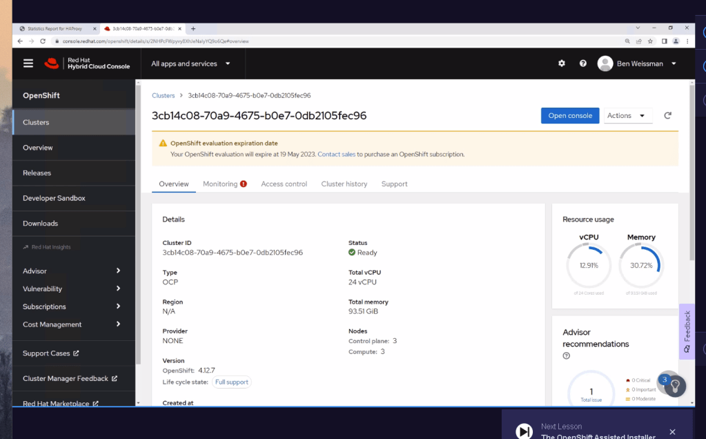Switch to the Overview tab
This screenshot has height=439, width=706.
[x=174, y=184]
